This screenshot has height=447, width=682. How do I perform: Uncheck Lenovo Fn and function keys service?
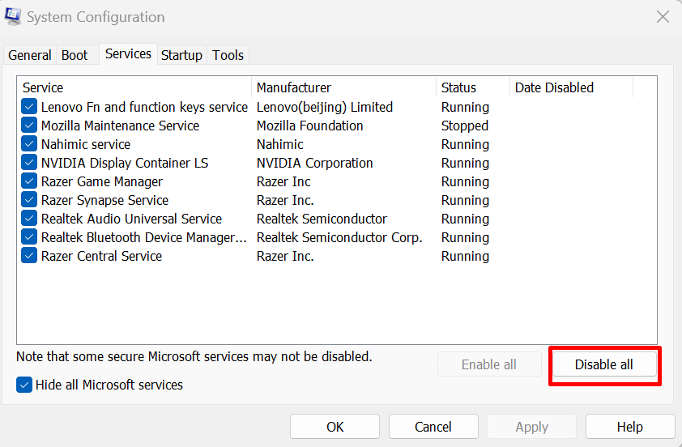[x=29, y=107]
